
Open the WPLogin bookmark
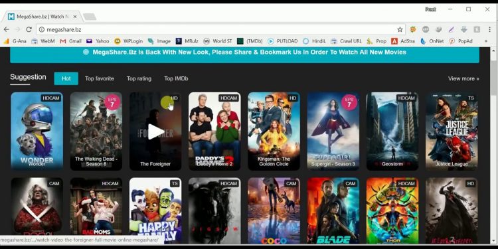tap(128, 41)
